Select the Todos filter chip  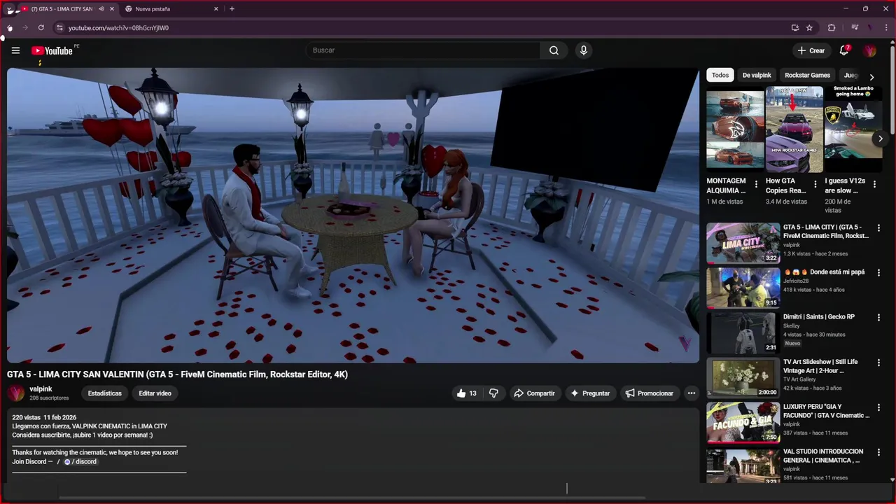pyautogui.click(x=720, y=75)
